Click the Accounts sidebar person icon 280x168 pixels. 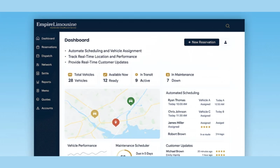coord(38,108)
